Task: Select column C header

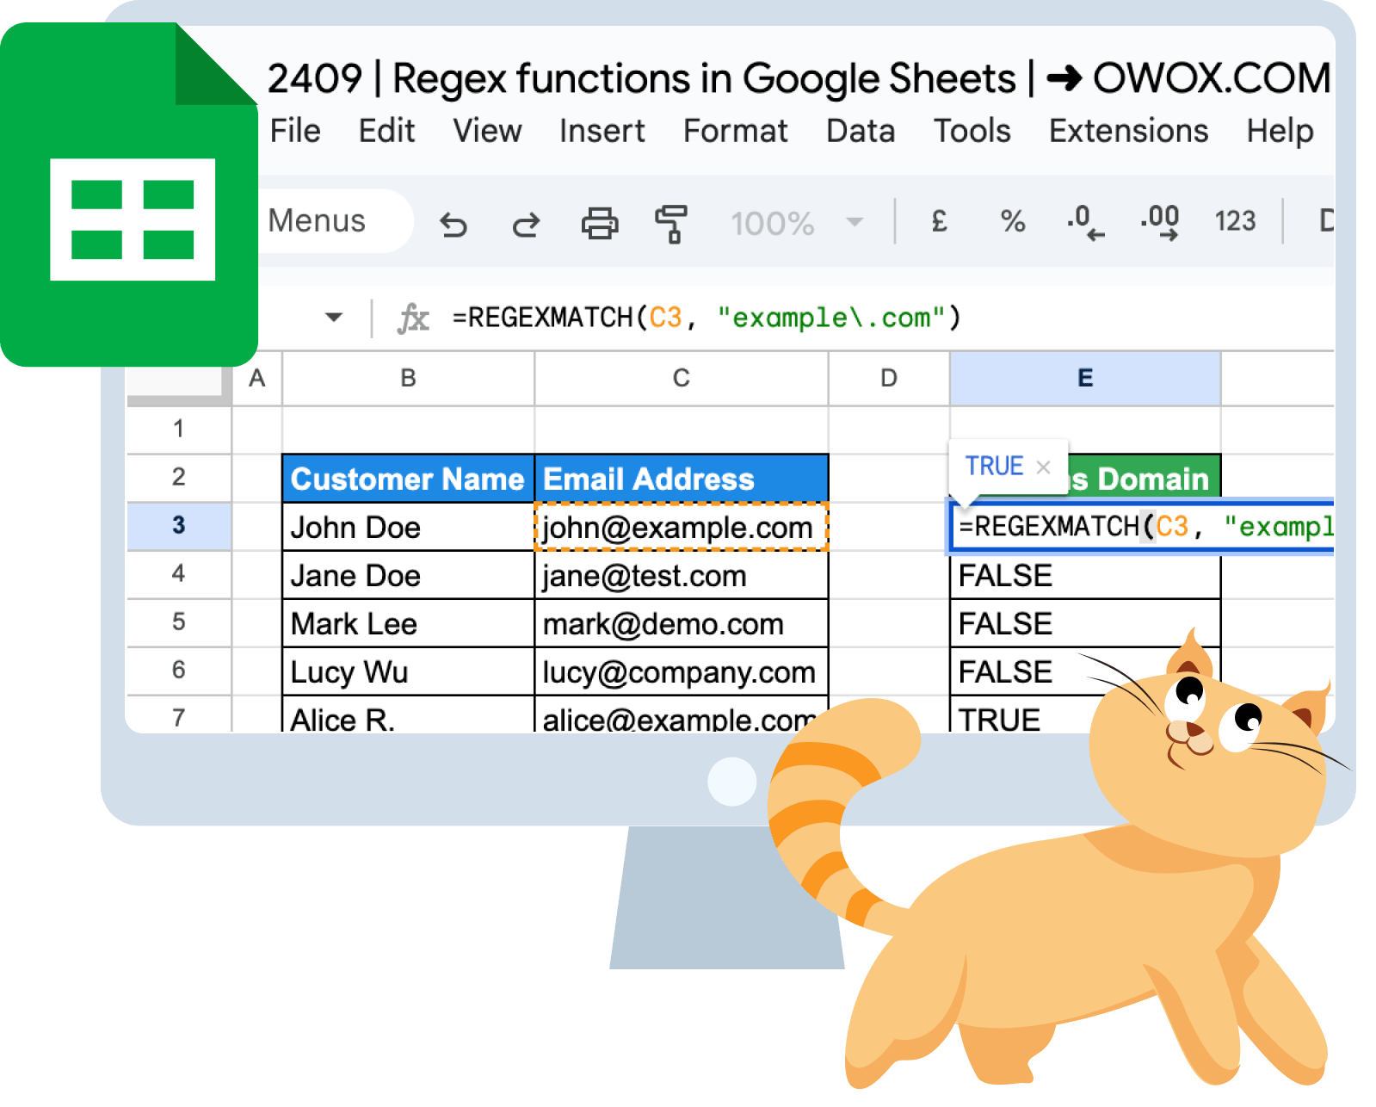Action: [681, 378]
